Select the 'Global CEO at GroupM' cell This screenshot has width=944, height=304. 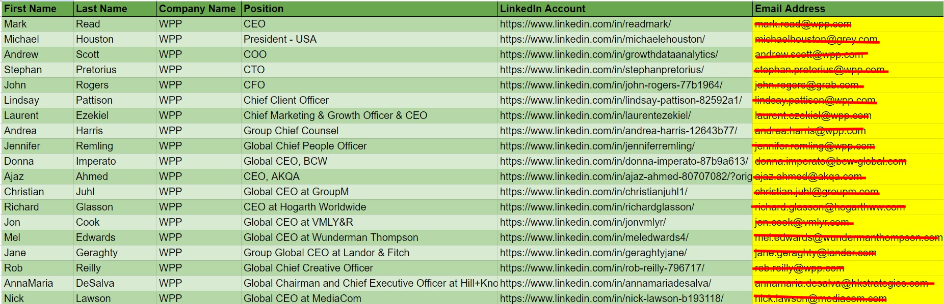296,192
